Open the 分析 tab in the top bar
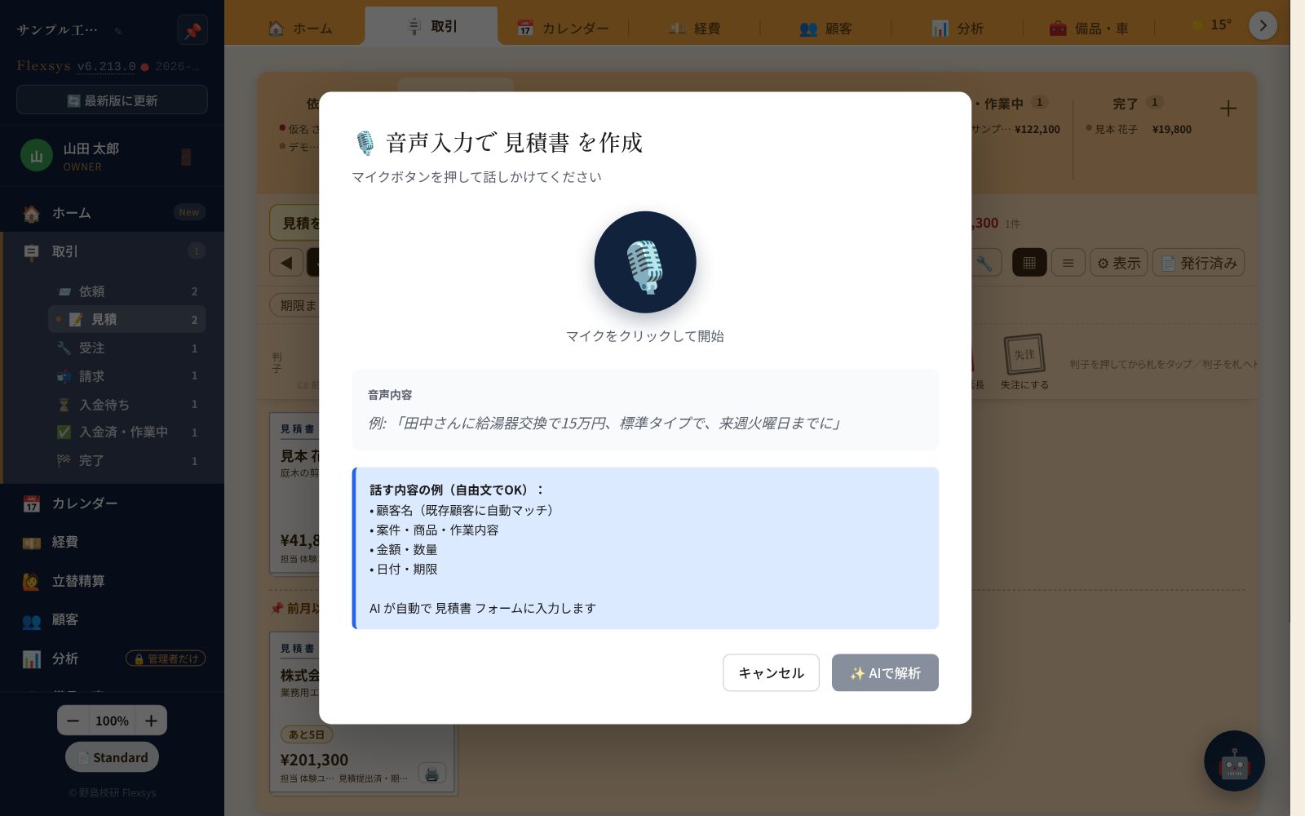 (958, 29)
